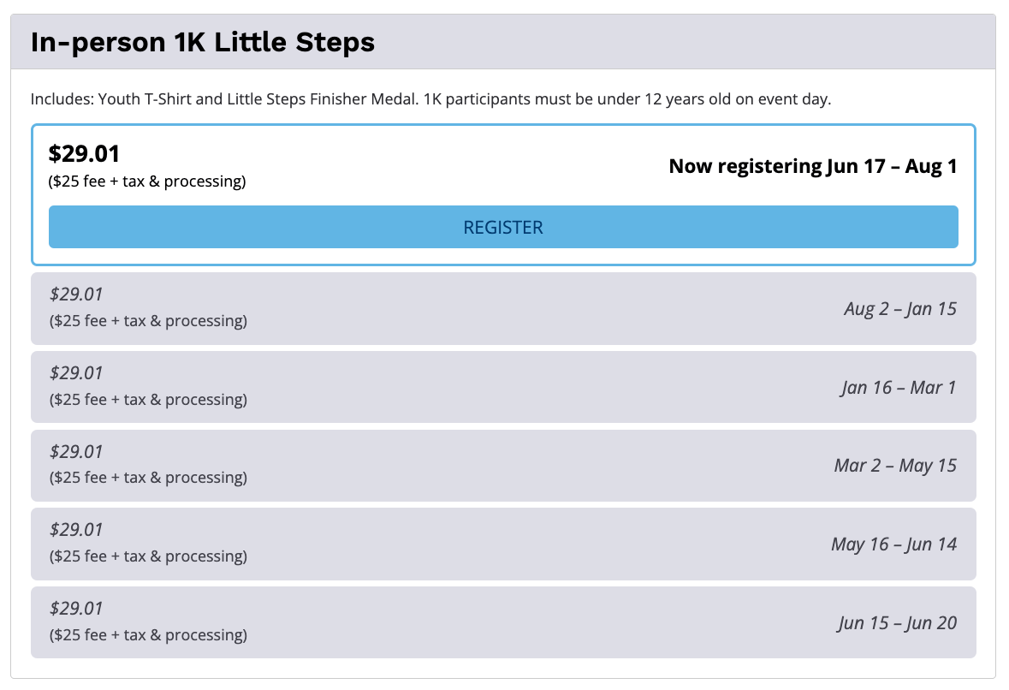This screenshot has height=690, width=1009.
Task: Click the Now registering Jun 17 – Aug 1 label
Action: [813, 166]
